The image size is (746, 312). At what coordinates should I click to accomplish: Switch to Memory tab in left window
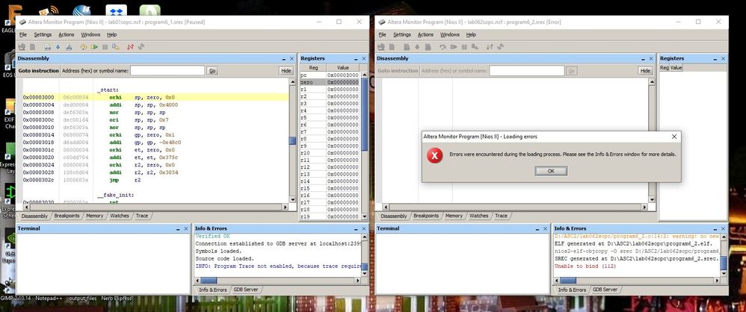coord(94,216)
